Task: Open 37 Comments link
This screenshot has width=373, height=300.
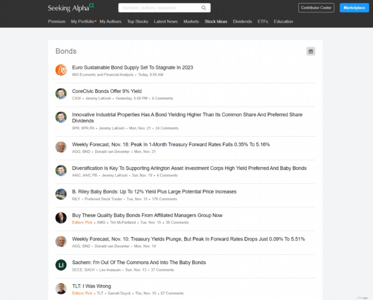Action: coord(162,270)
